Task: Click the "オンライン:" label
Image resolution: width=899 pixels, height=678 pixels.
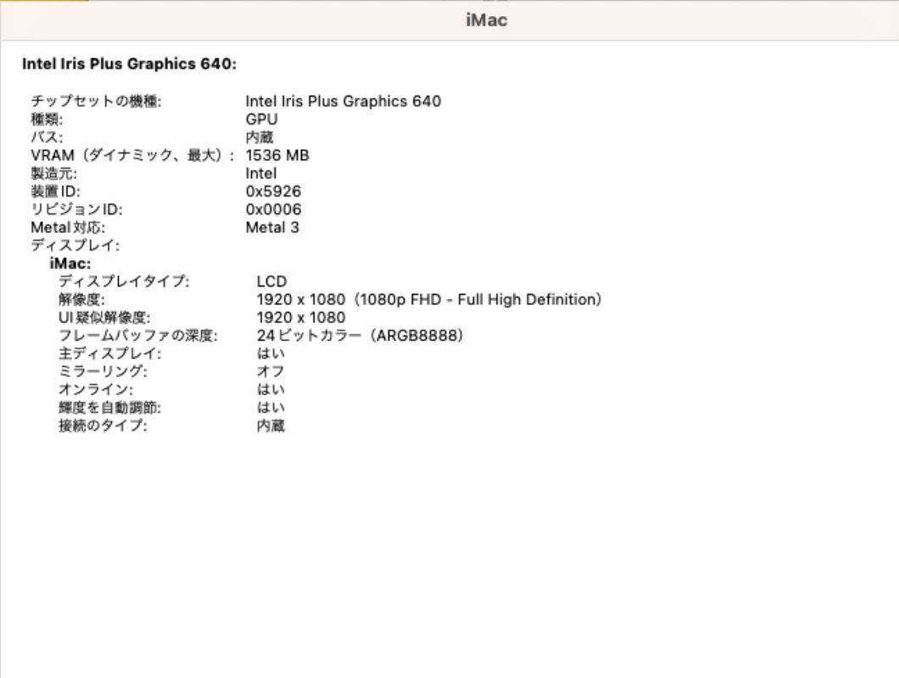Action: pos(96,391)
